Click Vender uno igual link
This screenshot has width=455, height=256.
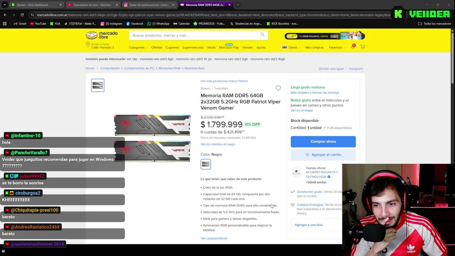pos(331,69)
